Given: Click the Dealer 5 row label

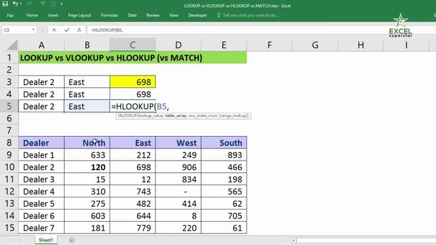Looking at the screenshot, I should 42,203.
